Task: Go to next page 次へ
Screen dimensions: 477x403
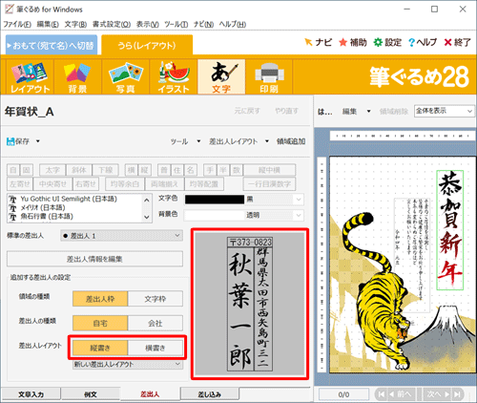Action: pyautogui.click(x=438, y=394)
